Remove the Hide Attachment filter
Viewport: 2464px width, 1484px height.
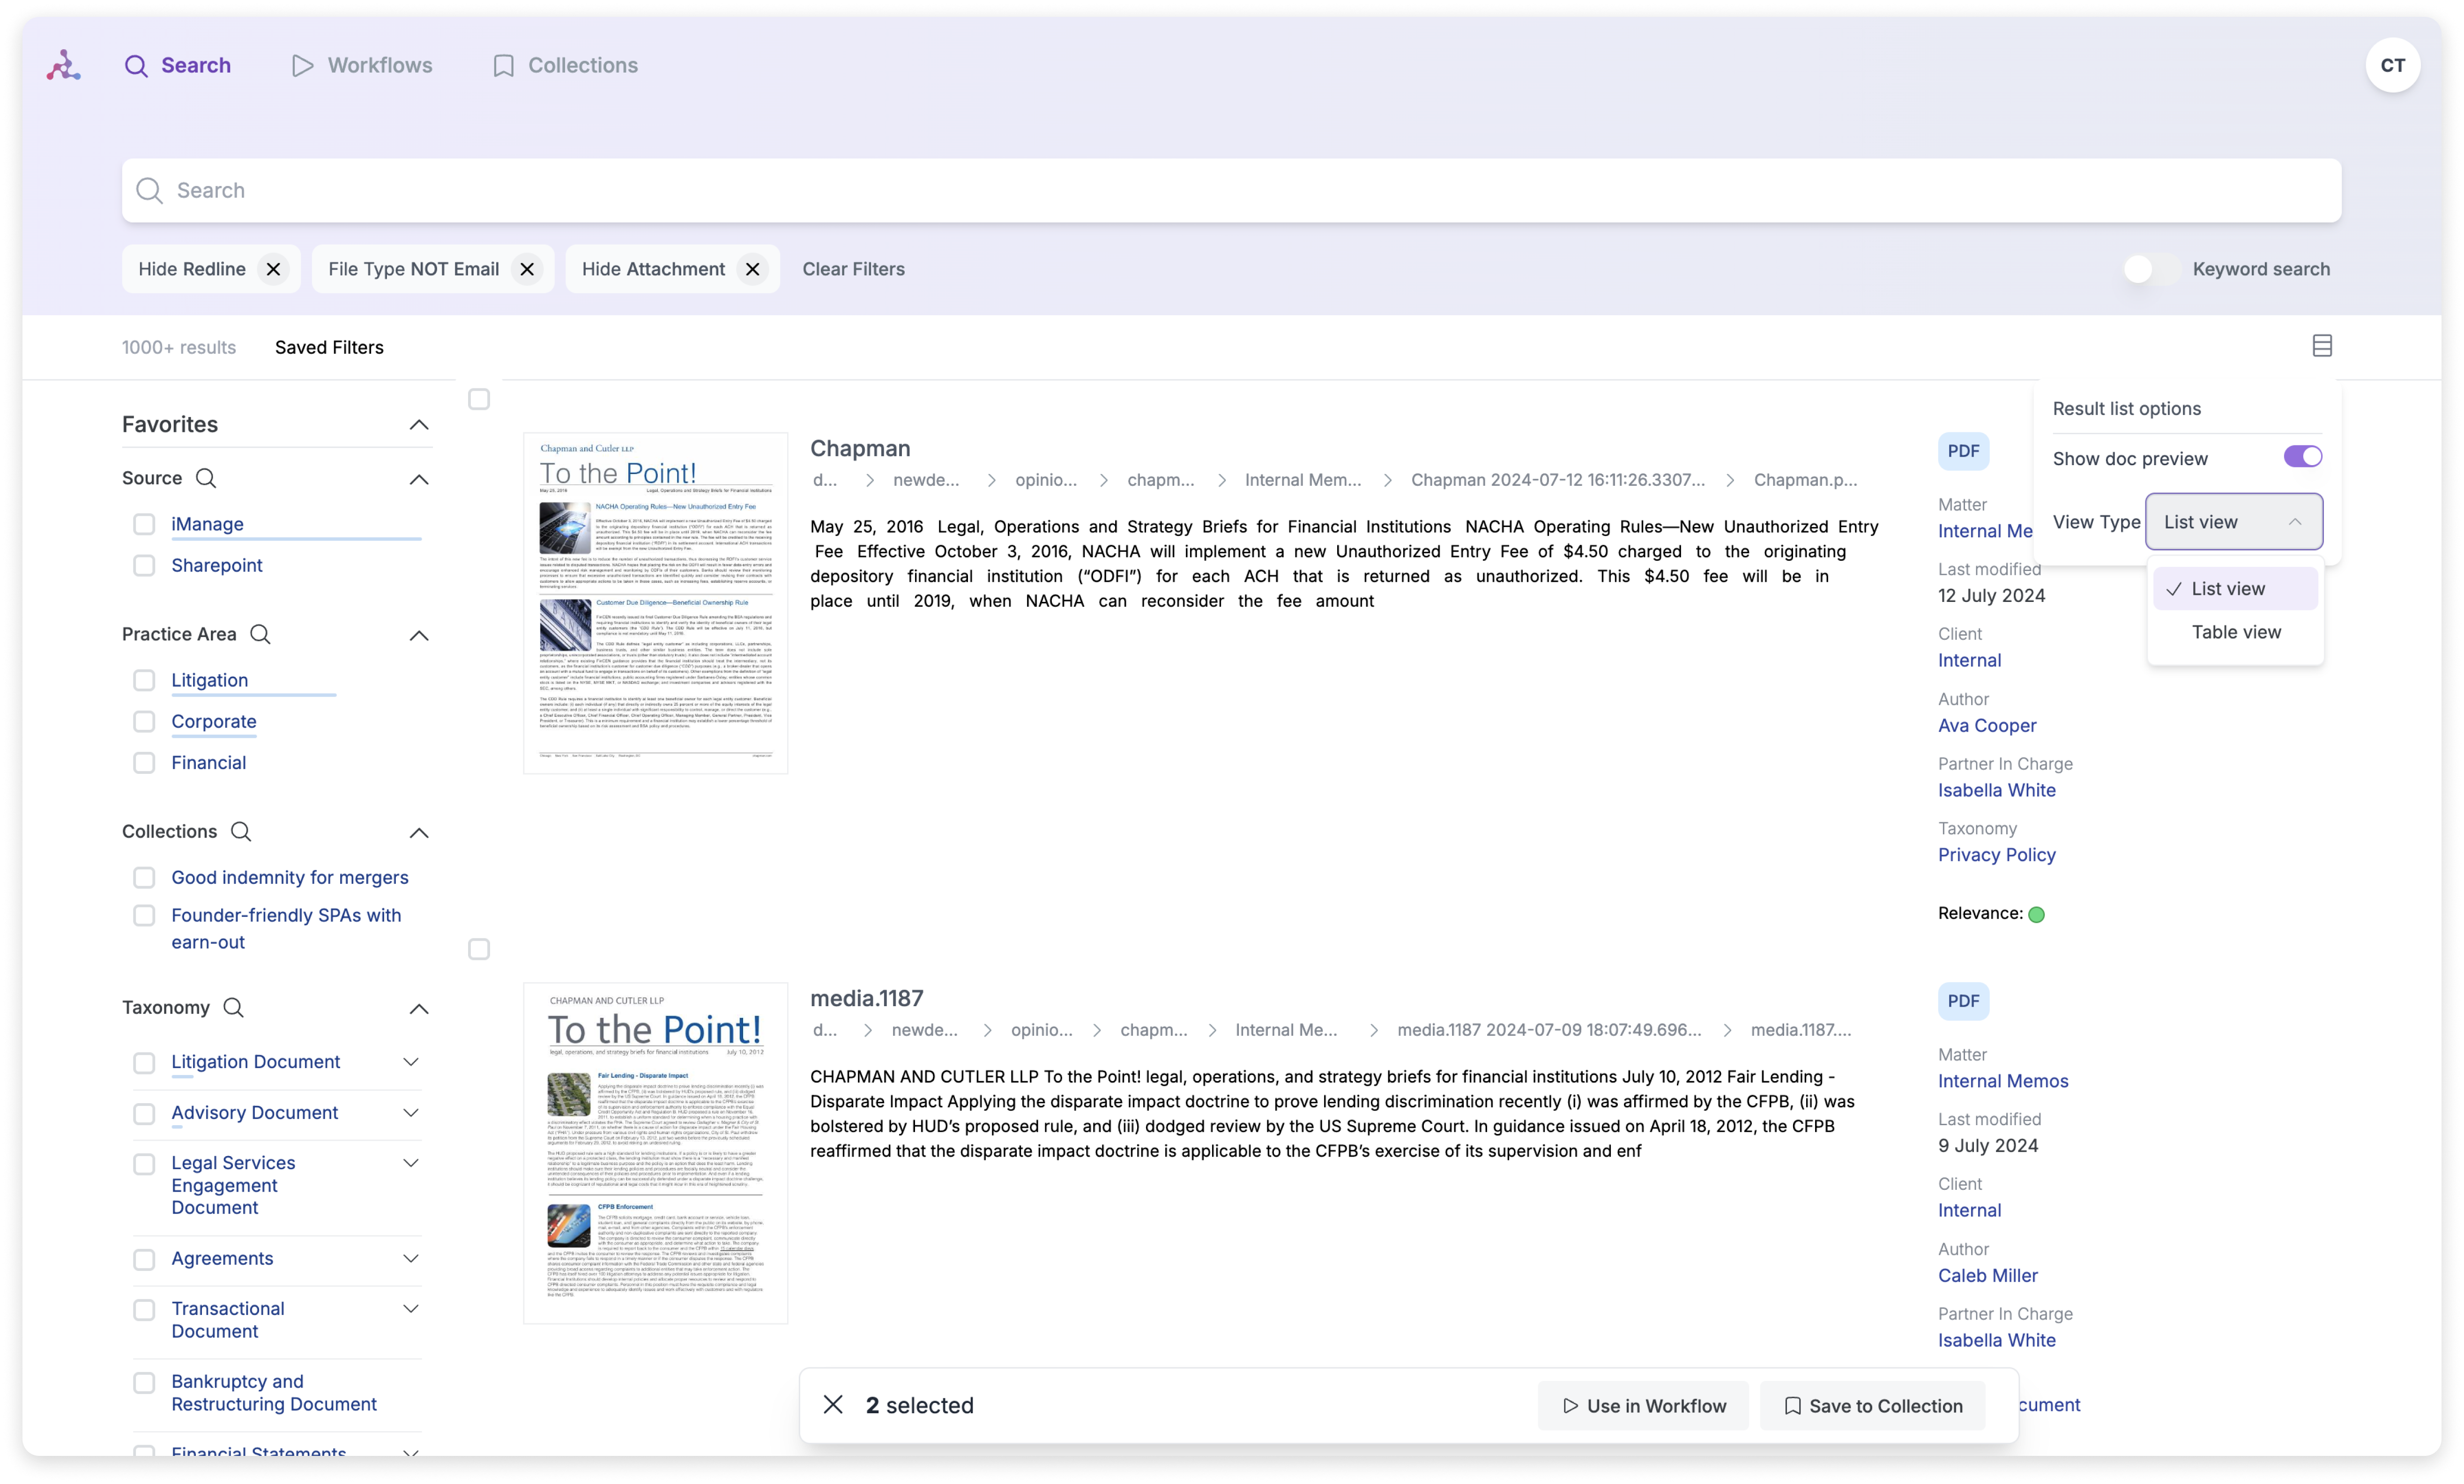click(x=753, y=269)
